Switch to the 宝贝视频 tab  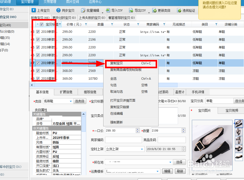[x=231, y=110]
